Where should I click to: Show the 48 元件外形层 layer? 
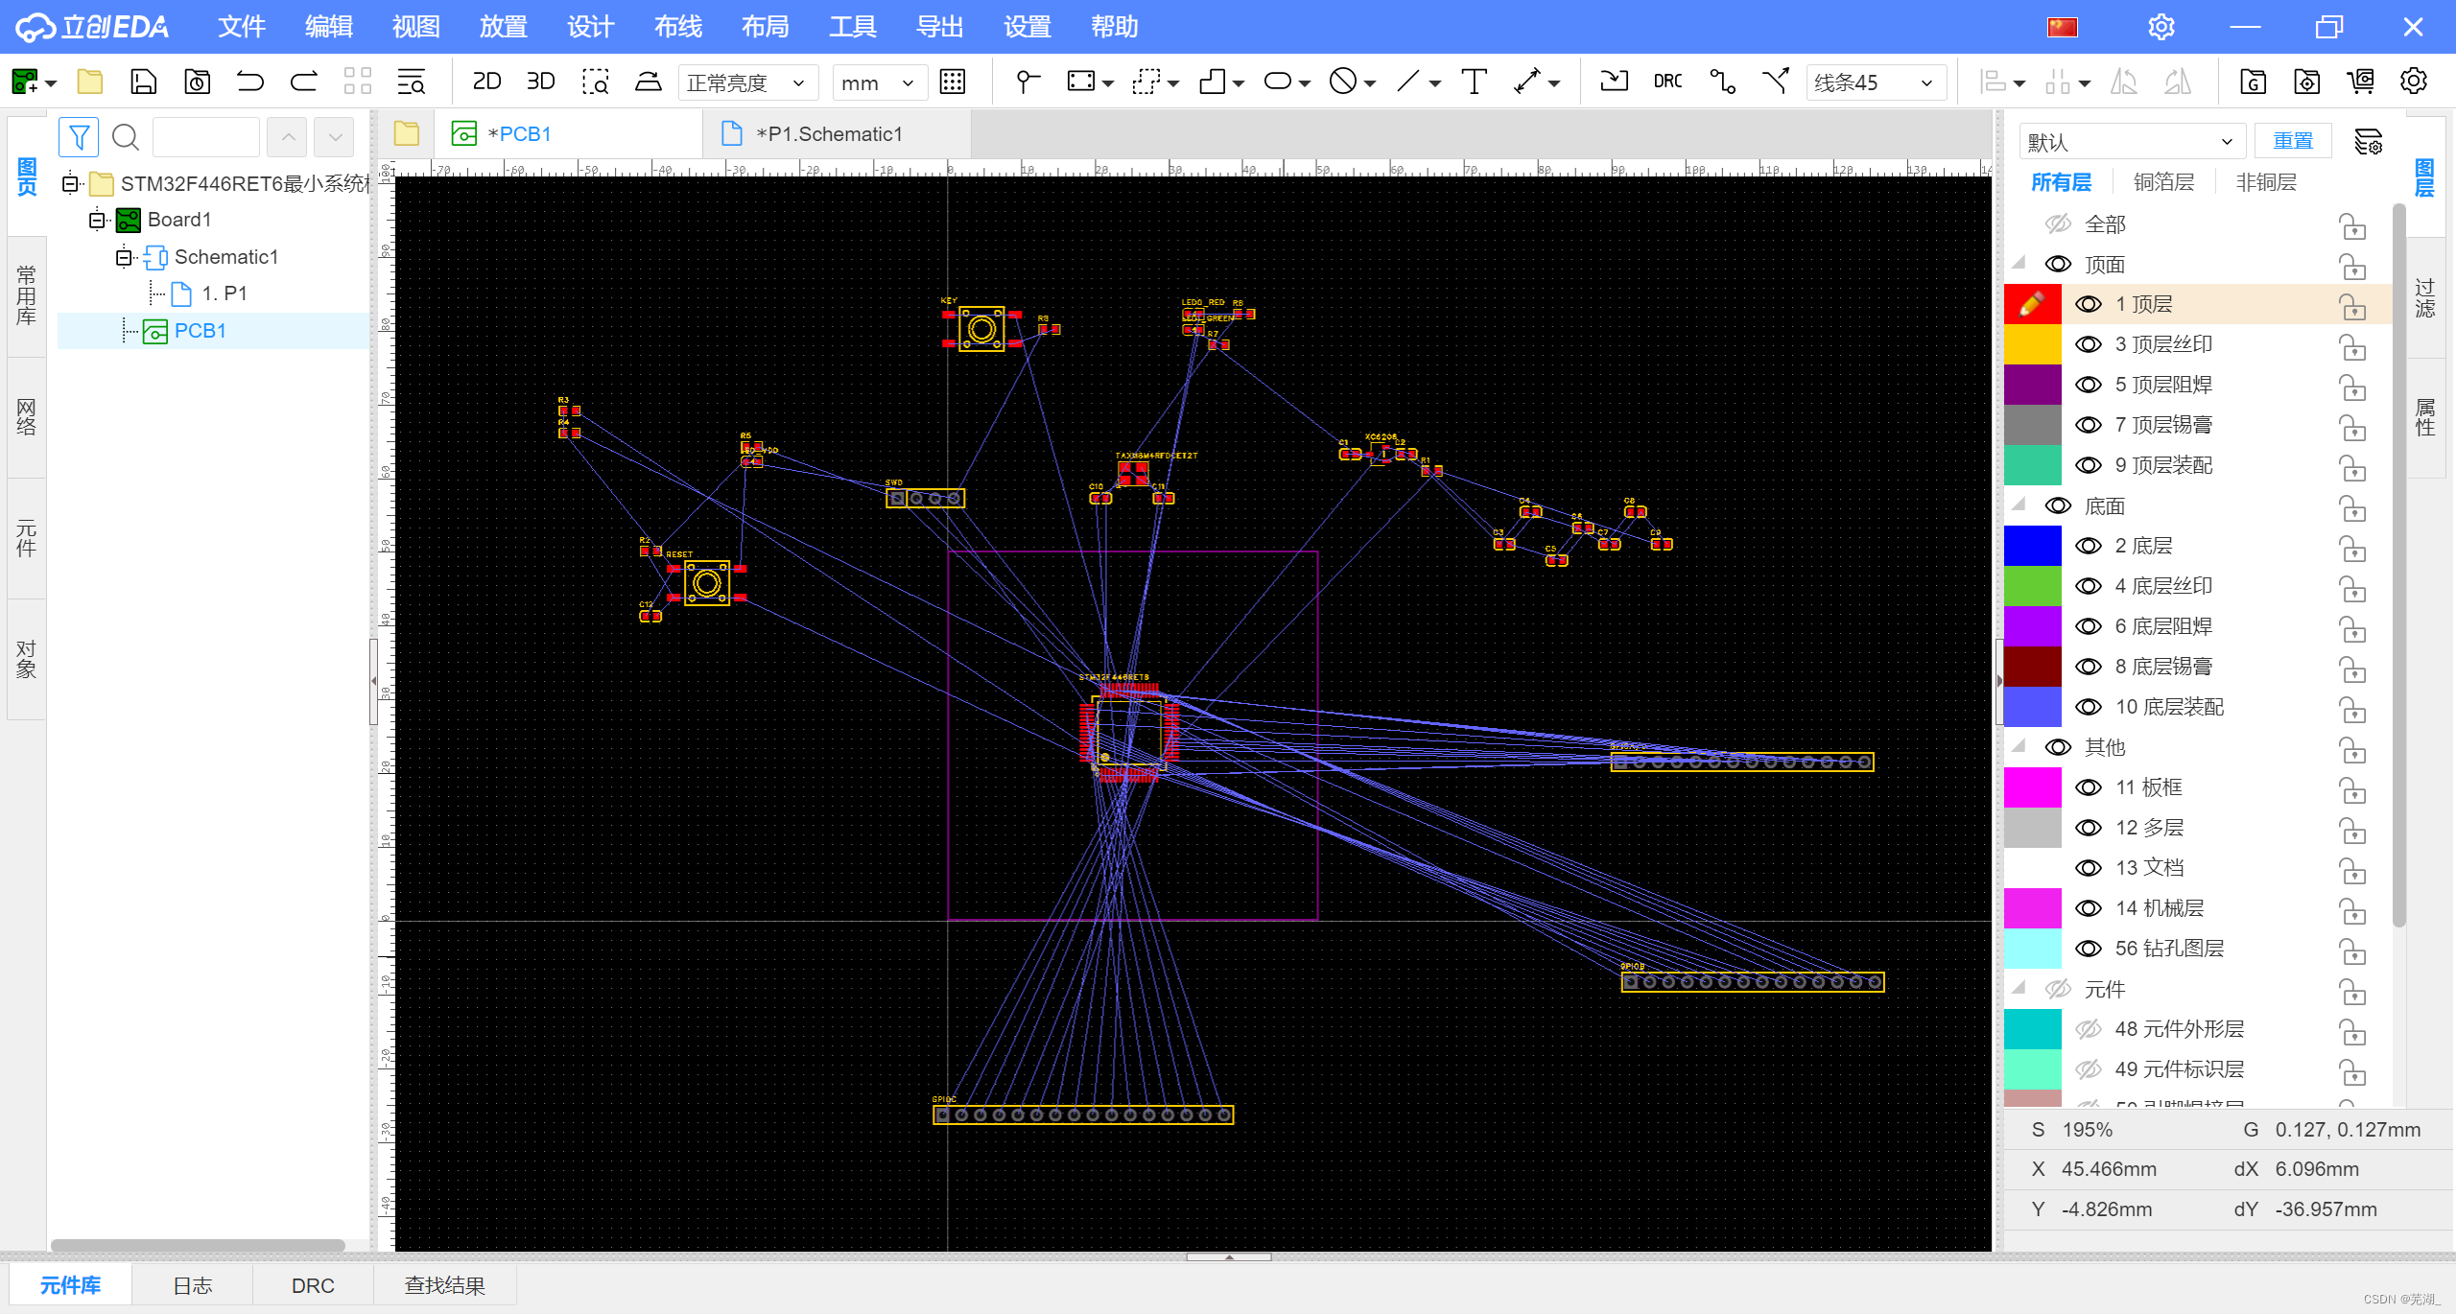tap(2089, 1029)
